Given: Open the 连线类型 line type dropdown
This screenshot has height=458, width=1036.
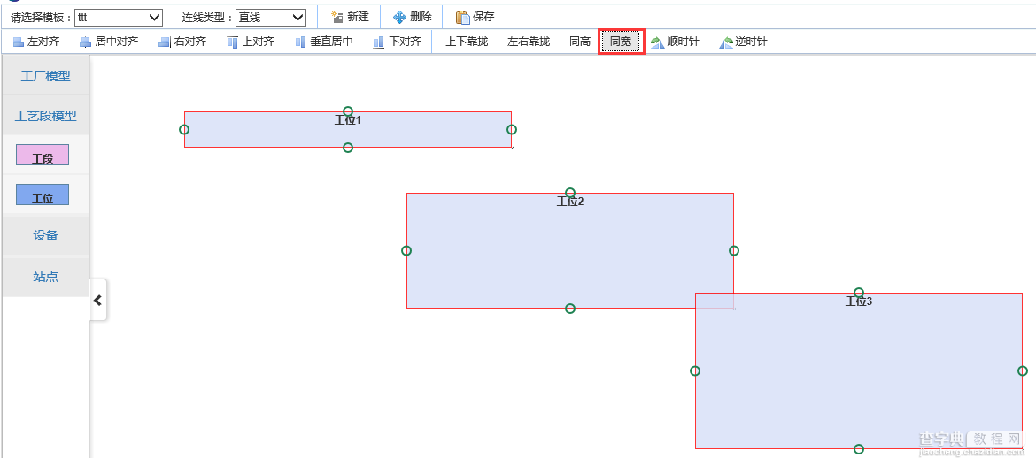Looking at the screenshot, I should click(270, 17).
